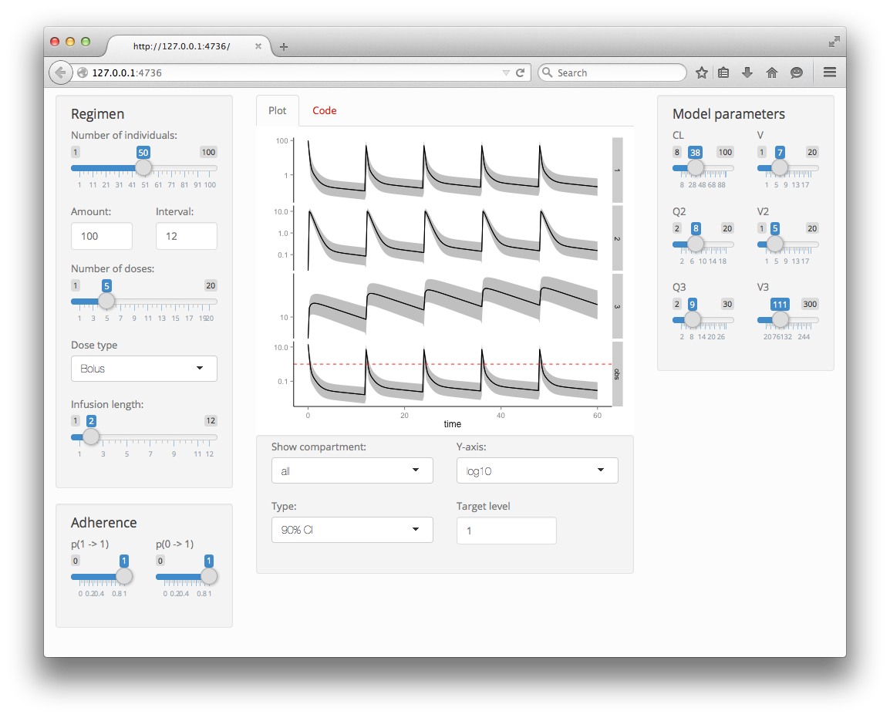Toggle fullscreen with the window expand arrows
This screenshot has height=718, width=890.
pyautogui.click(x=834, y=42)
